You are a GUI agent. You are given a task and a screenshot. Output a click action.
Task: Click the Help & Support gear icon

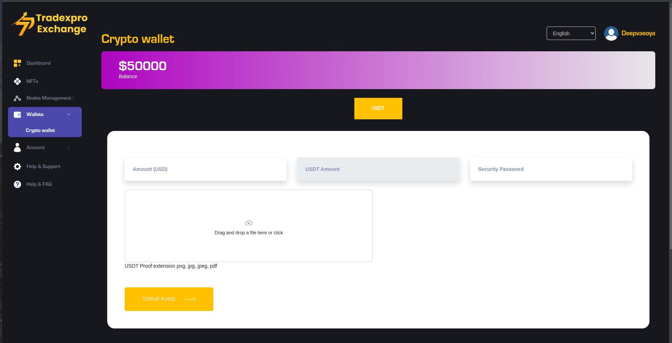pos(17,167)
